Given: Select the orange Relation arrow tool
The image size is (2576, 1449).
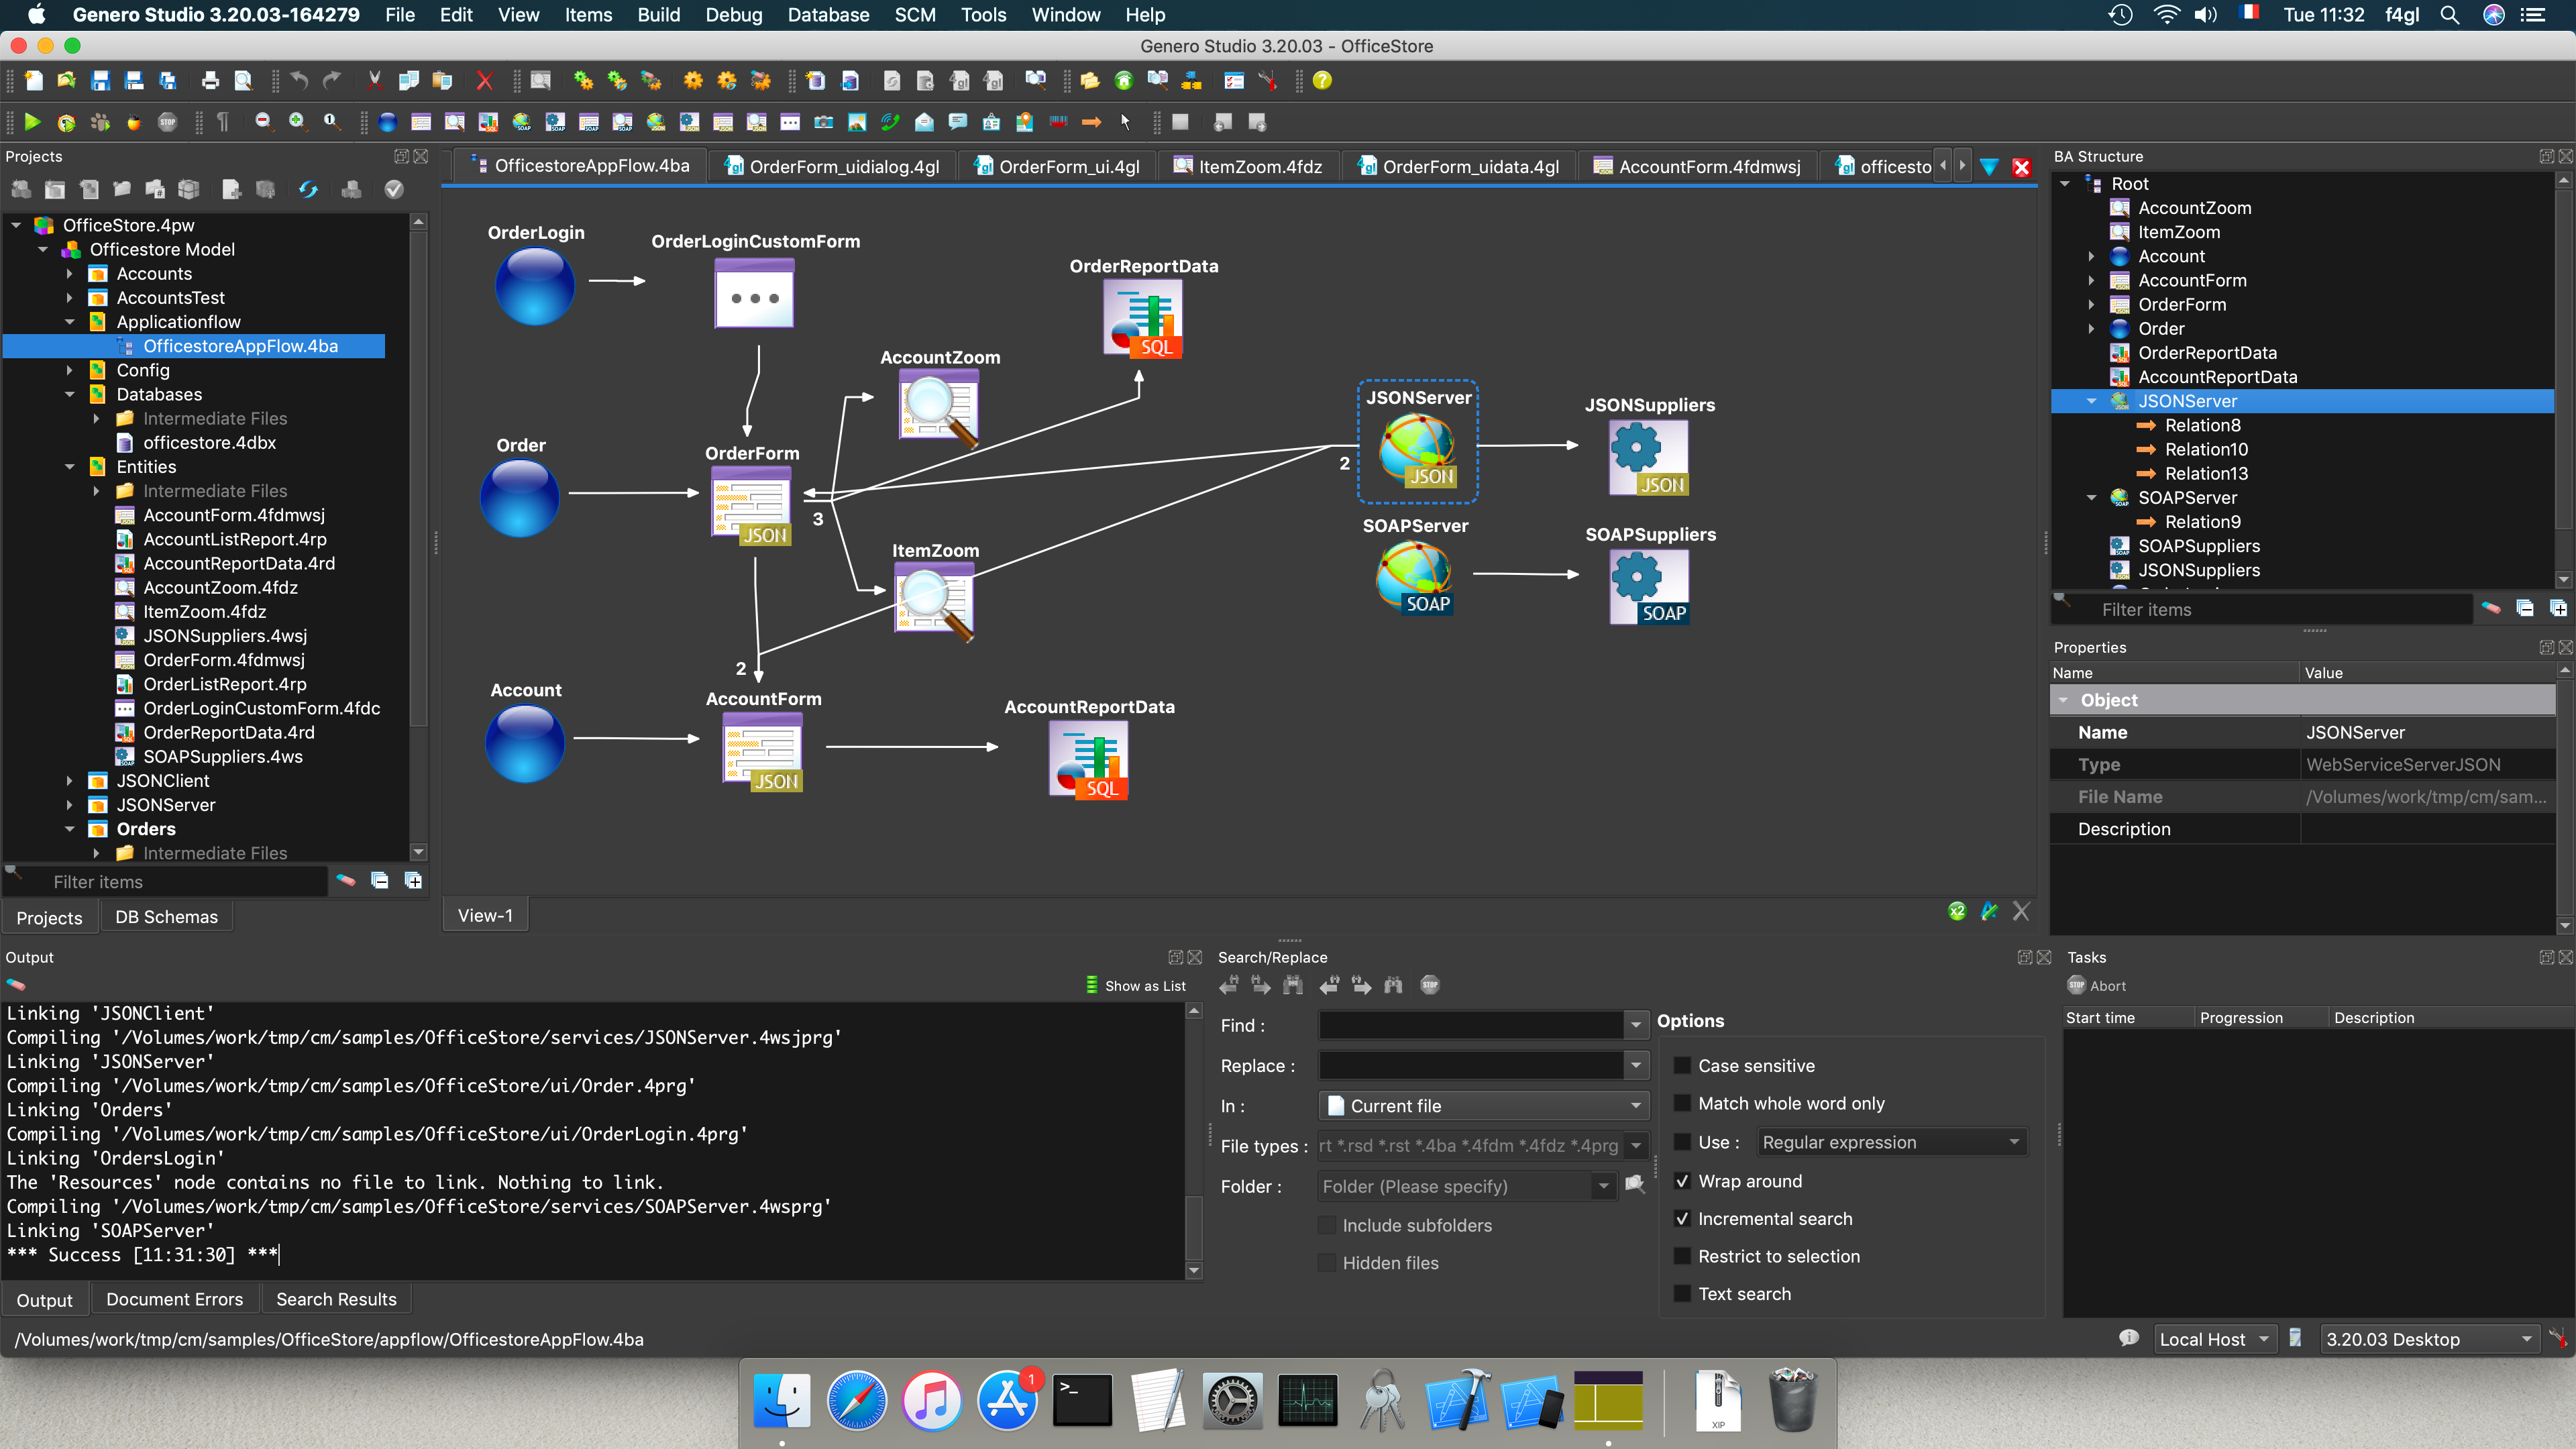Looking at the screenshot, I should (x=1091, y=122).
